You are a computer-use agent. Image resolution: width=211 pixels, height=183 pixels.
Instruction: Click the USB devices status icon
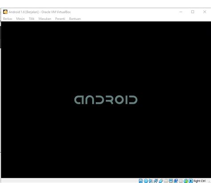pyautogui.click(x=161, y=181)
